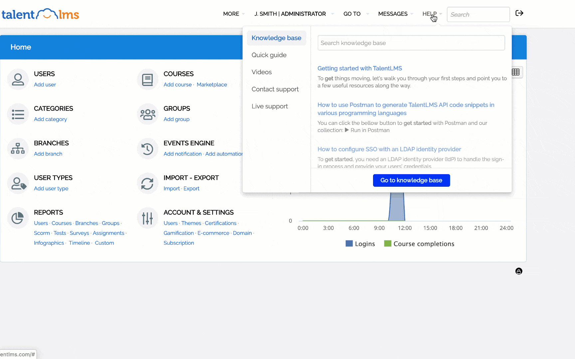Click Add user type link

tap(51, 188)
